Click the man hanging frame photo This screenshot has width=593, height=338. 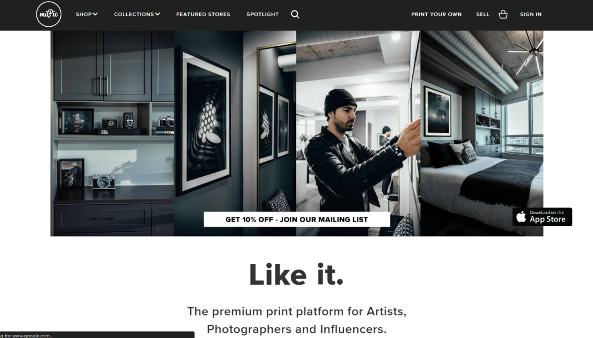click(x=358, y=133)
